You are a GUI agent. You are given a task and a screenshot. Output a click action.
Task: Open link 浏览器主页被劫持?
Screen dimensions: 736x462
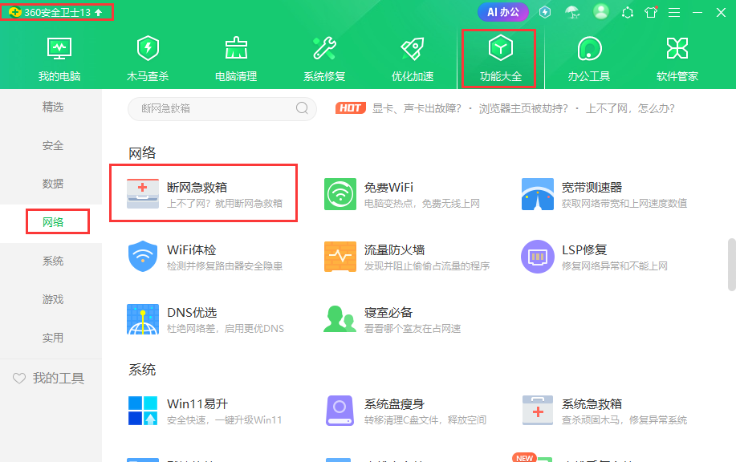[523, 109]
